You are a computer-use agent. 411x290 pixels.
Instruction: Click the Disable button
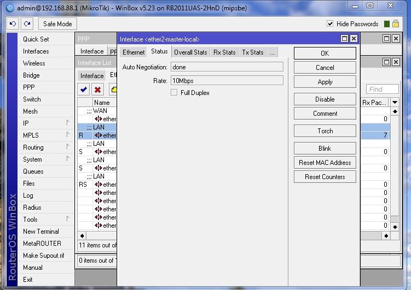pos(325,99)
